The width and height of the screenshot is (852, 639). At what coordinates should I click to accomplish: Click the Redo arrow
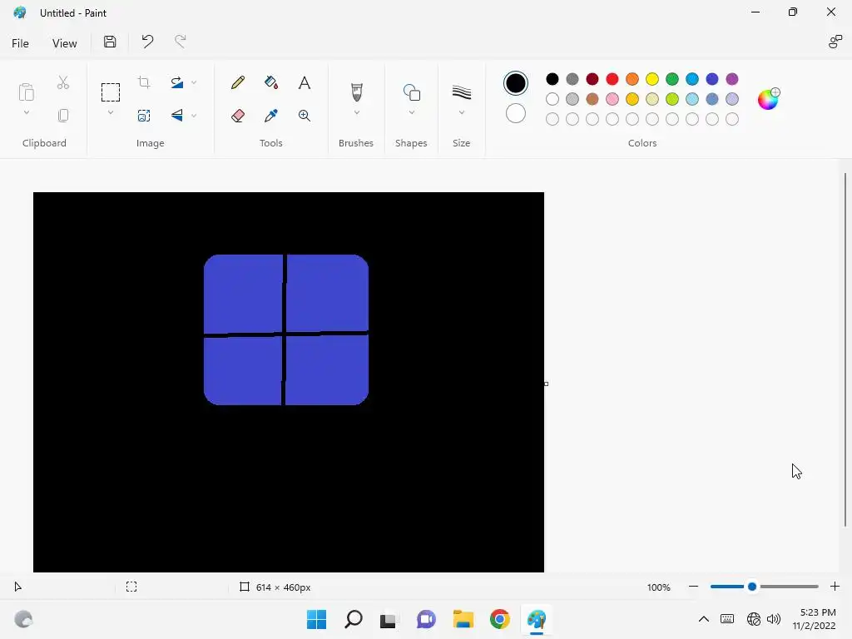point(181,42)
